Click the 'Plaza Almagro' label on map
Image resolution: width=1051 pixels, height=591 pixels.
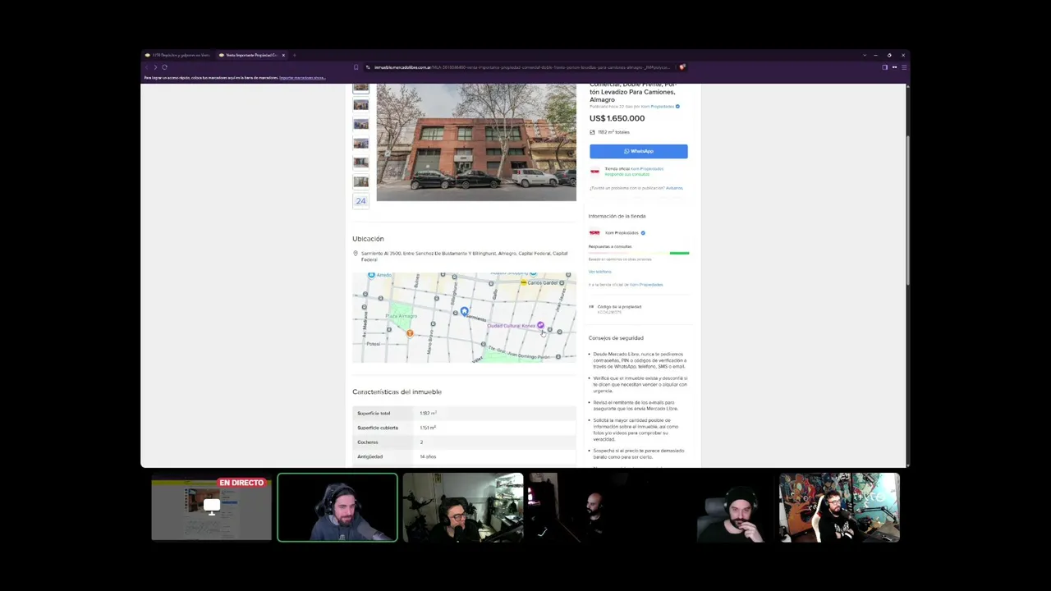(402, 316)
